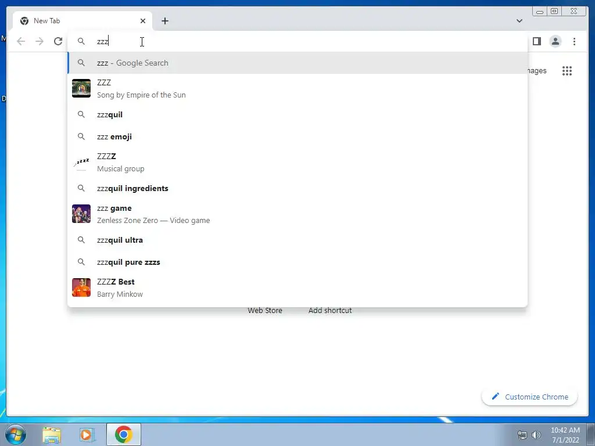The height and width of the screenshot is (446, 595).
Task: Click Zenless Zone Zero game thumbnail
Action: tap(81, 214)
